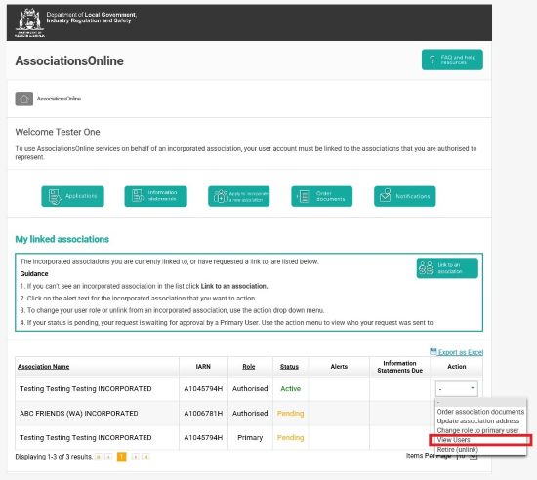The height and width of the screenshot is (480, 537).
Task: Choose Update association address option
Action: tap(478, 421)
